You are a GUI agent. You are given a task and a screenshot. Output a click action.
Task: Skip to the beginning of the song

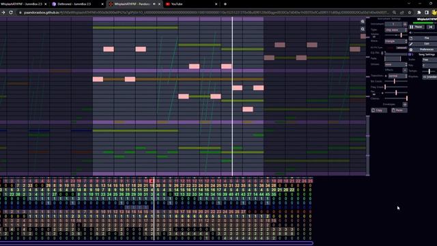point(431,27)
